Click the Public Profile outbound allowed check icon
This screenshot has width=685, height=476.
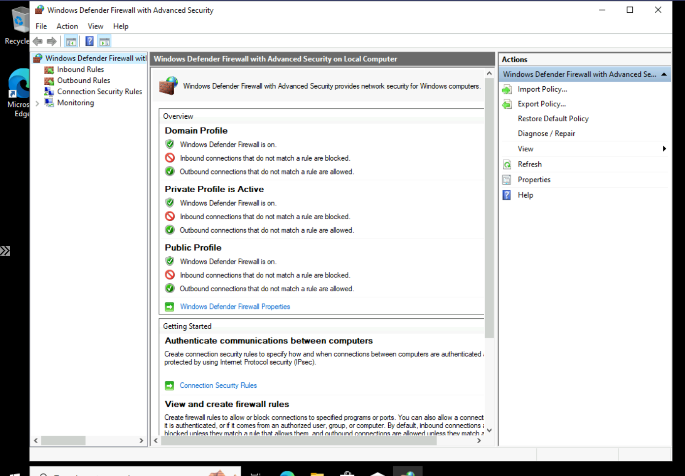[x=170, y=288]
